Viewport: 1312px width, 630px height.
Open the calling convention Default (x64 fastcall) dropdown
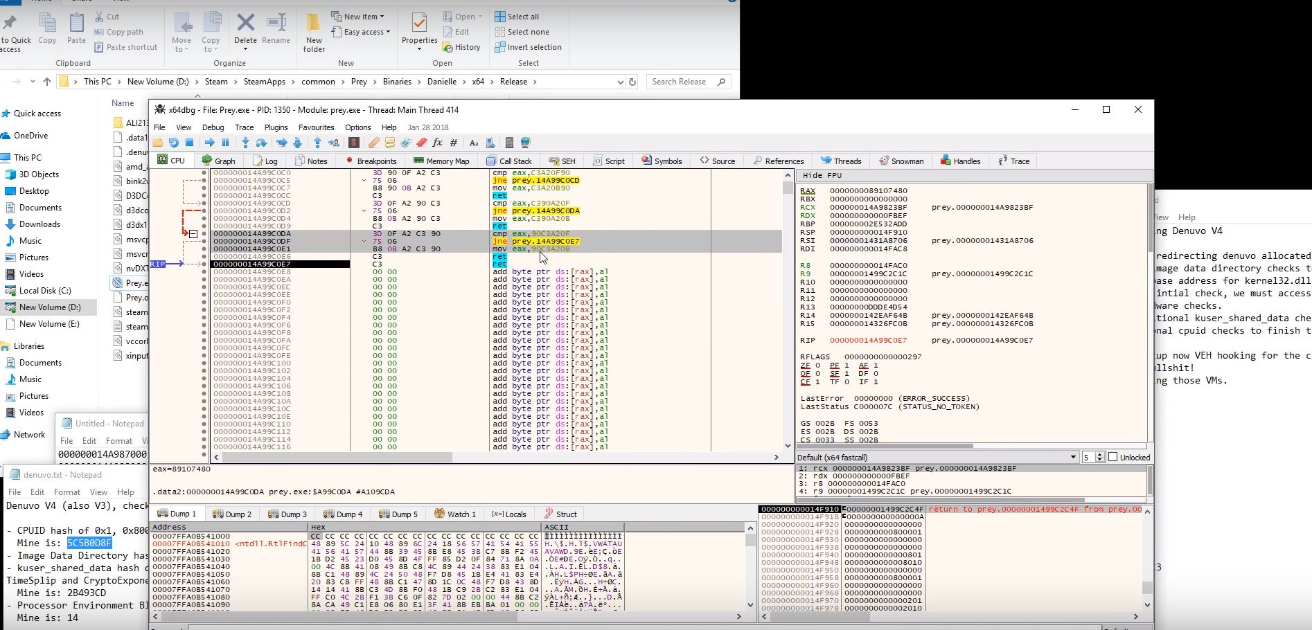pos(937,457)
